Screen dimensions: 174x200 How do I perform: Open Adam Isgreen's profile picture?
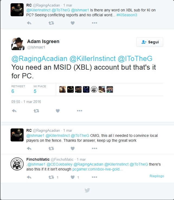click(x=18, y=44)
